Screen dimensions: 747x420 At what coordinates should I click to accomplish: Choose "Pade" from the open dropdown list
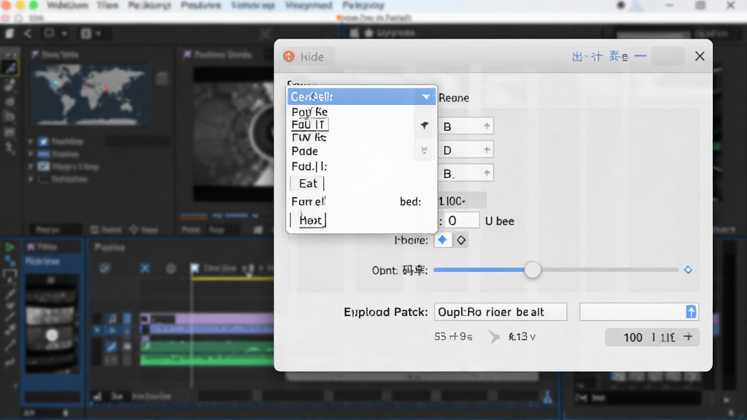pos(305,151)
